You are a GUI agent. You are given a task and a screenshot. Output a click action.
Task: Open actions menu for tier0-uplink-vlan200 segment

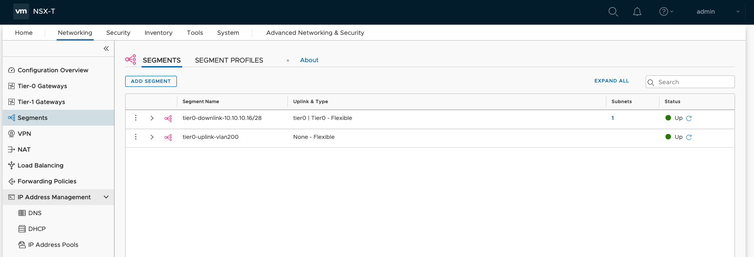click(136, 137)
